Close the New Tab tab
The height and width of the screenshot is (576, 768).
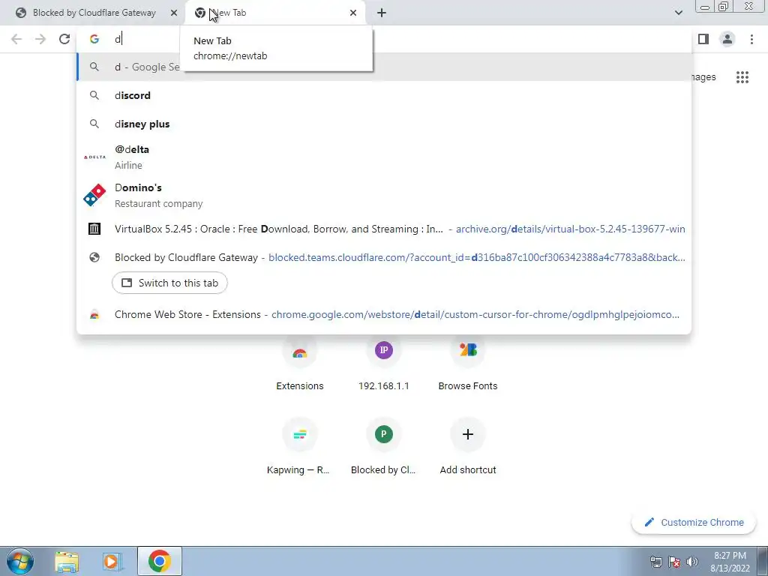[x=353, y=13]
